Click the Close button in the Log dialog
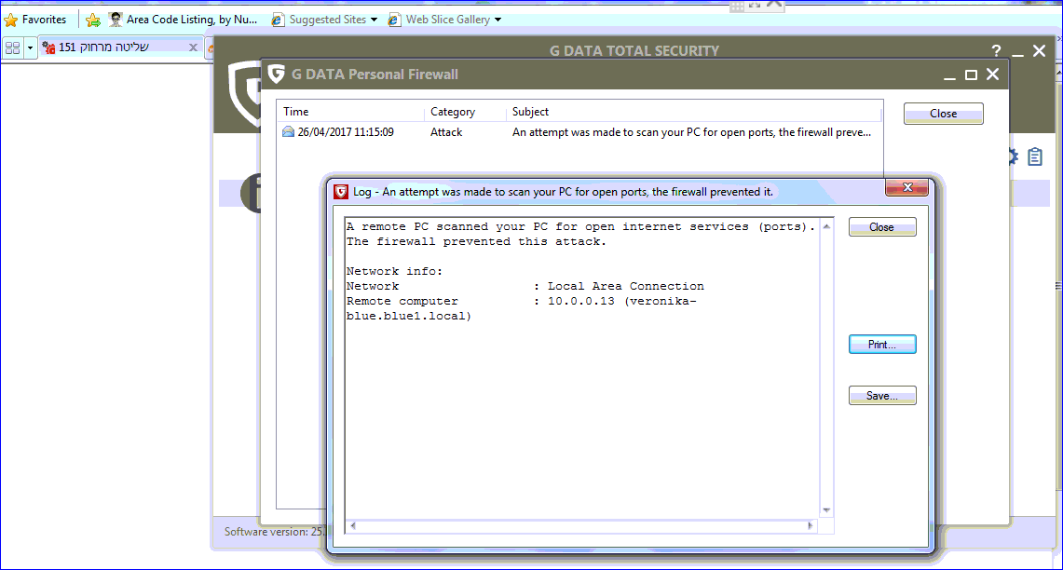Screen dimensions: 1063x570 882,227
